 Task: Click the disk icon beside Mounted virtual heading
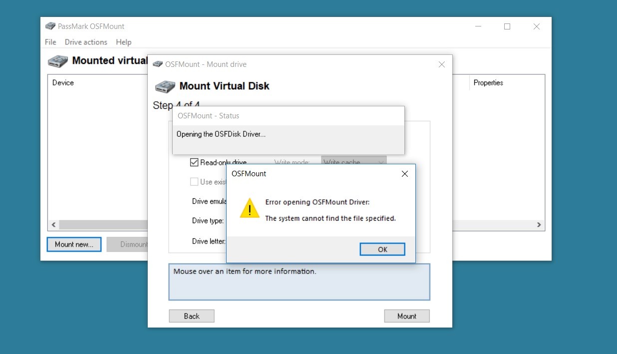tap(58, 61)
